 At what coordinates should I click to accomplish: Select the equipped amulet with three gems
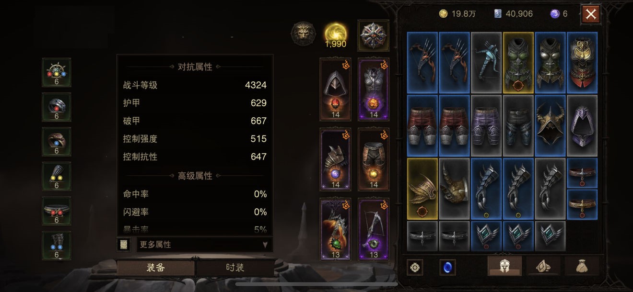point(57,73)
